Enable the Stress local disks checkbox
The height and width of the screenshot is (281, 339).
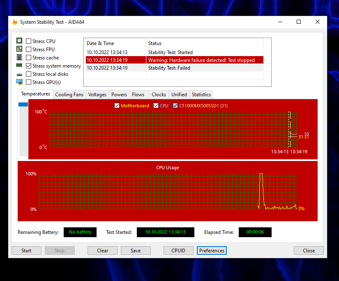point(28,74)
